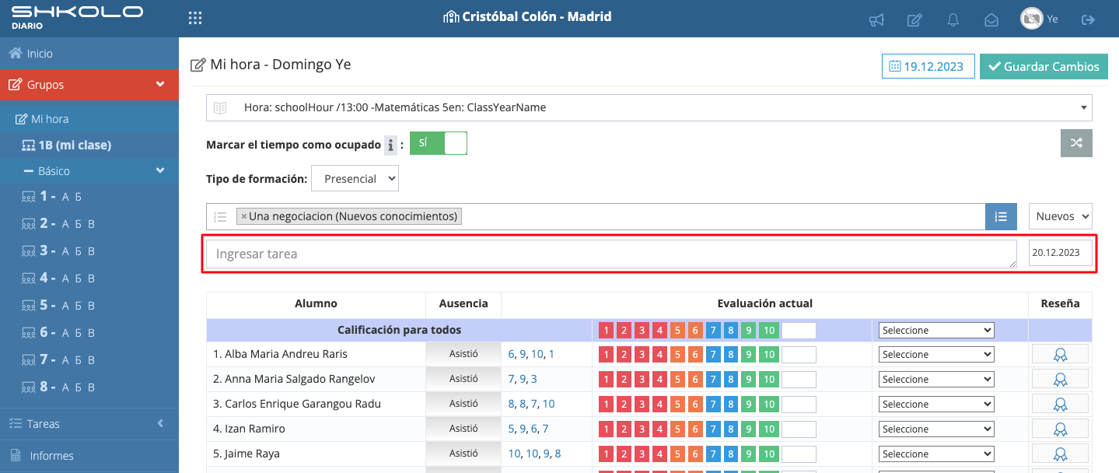Click custom grade box for Carlos Enrique Garangou Radu
Image resolution: width=1119 pixels, height=473 pixels.
click(799, 405)
